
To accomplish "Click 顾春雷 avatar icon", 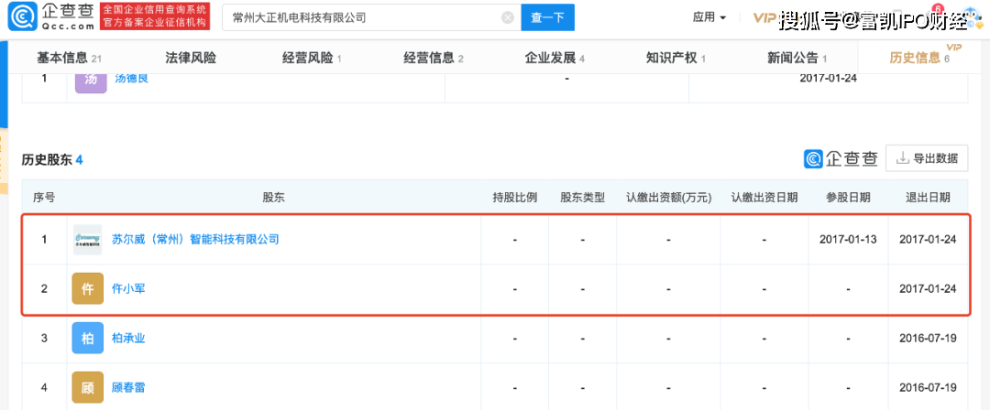I will coord(87,387).
